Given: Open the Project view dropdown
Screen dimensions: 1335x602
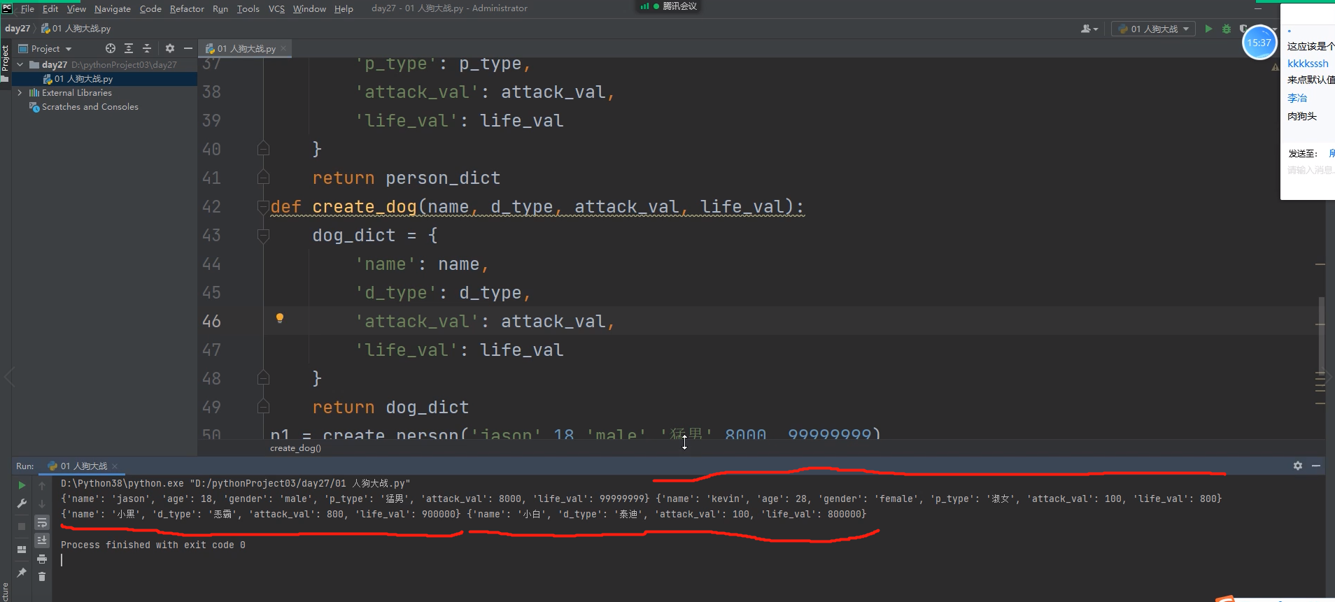Looking at the screenshot, I should [45, 48].
